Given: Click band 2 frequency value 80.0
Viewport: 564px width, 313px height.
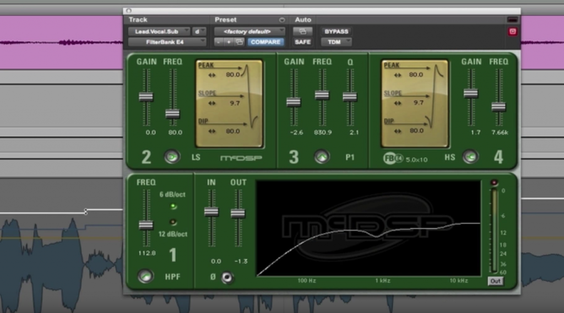Looking at the screenshot, I should coord(175,132).
